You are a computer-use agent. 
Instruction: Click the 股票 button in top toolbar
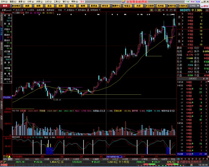point(5,6)
